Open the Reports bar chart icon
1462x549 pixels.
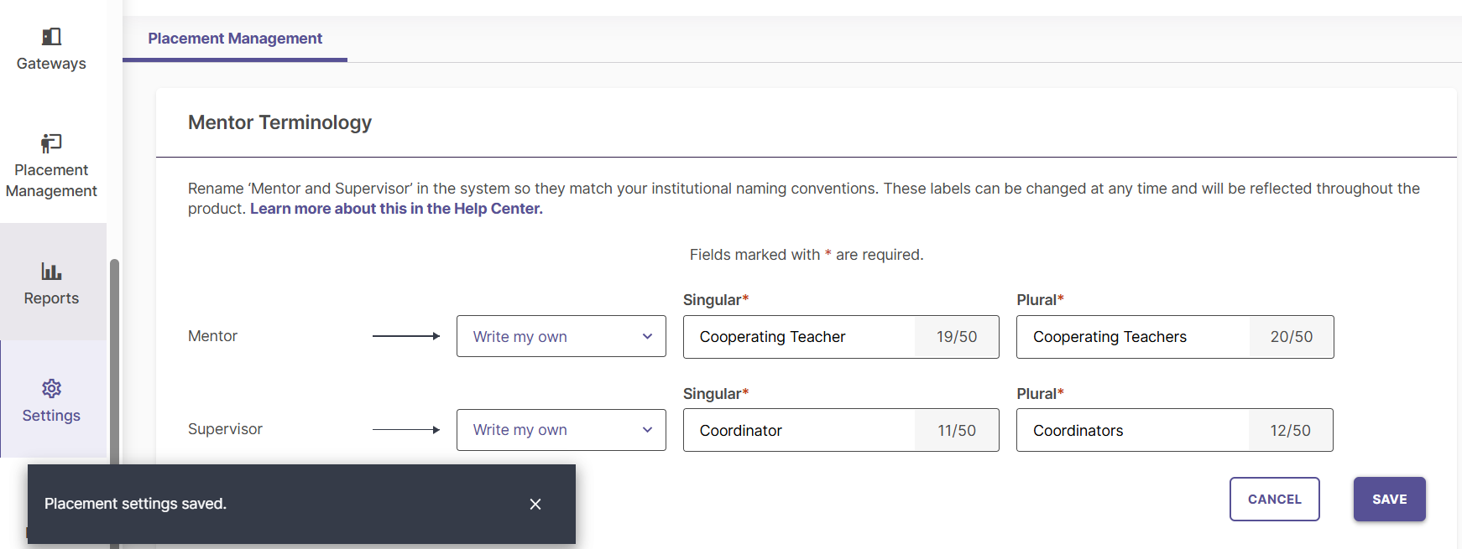[51, 272]
